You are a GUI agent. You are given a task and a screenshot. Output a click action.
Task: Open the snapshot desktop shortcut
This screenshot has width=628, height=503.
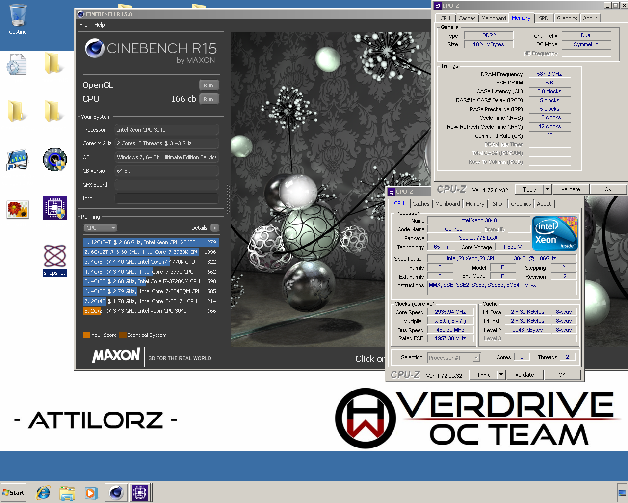54,260
